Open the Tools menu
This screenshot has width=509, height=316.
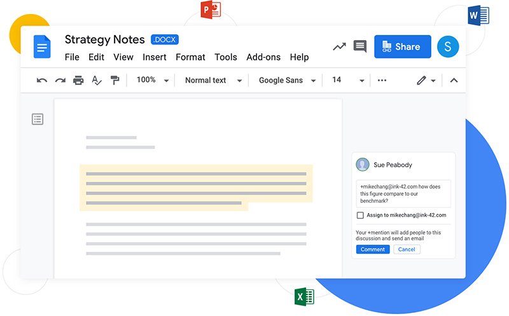tap(226, 57)
